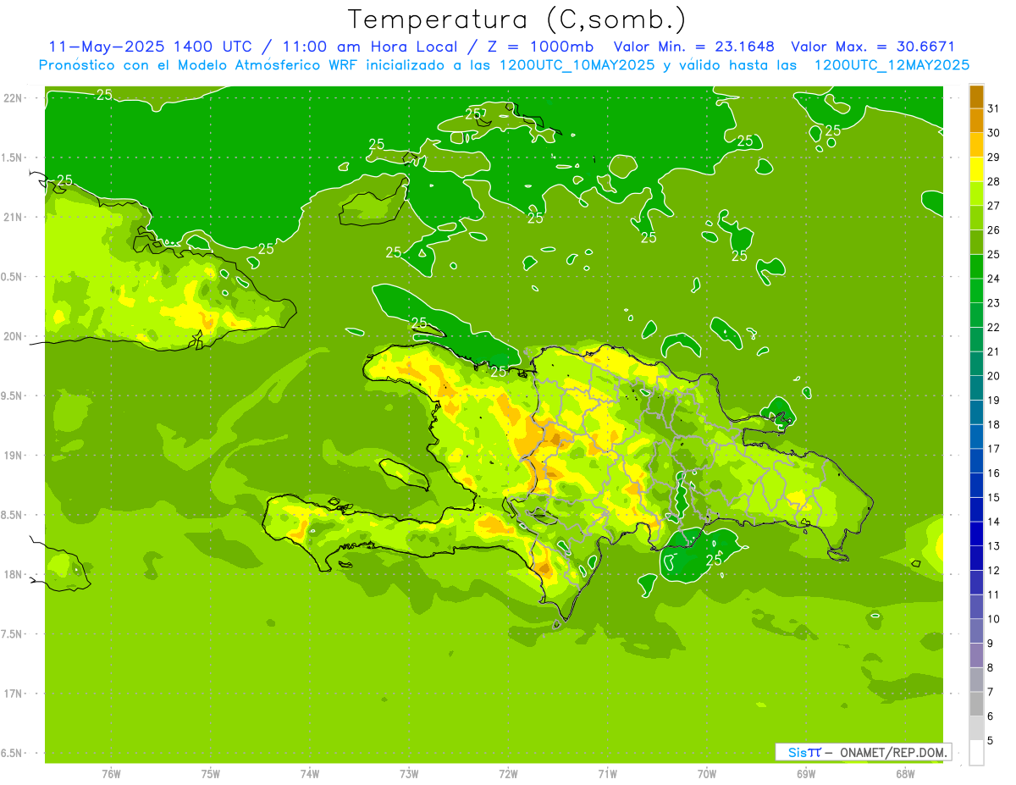Click the "73W" longitude axis label
The width and height of the screenshot is (1016, 785).
pos(409,775)
